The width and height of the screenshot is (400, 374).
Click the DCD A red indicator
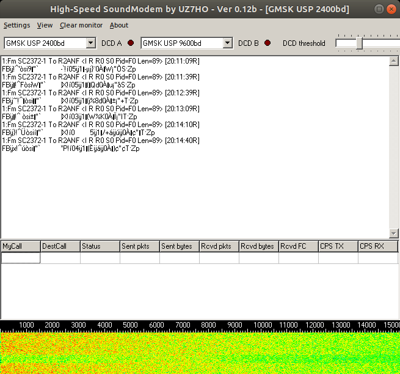point(131,43)
